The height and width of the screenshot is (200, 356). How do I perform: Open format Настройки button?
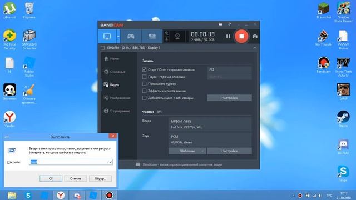[x=229, y=151]
